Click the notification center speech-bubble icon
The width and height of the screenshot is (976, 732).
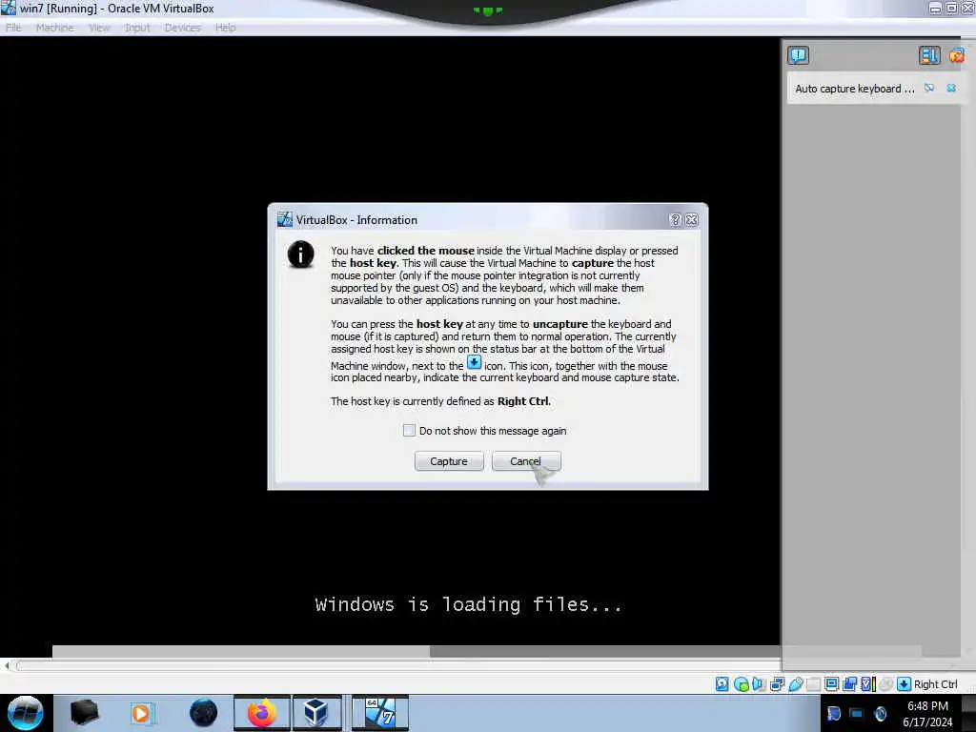pyautogui.click(x=798, y=55)
